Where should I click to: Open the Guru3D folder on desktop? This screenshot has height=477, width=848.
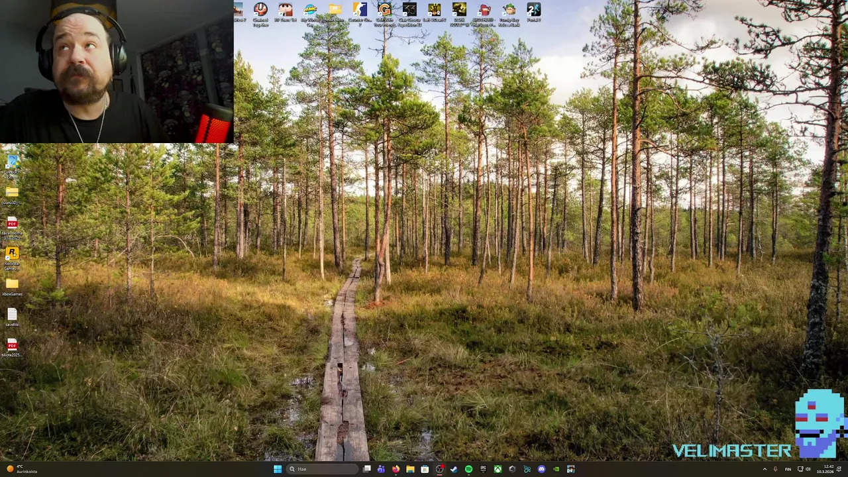point(12,195)
